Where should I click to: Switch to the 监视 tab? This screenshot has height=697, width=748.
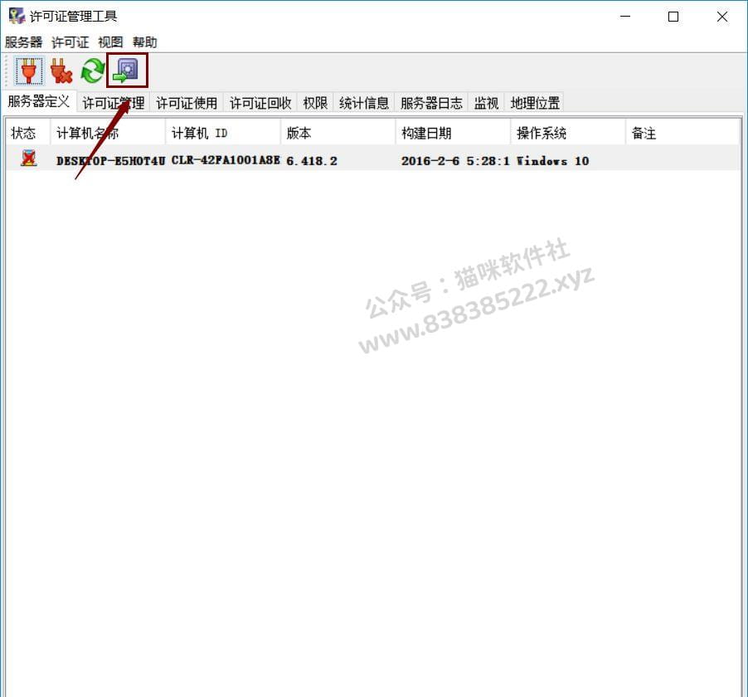click(x=486, y=103)
